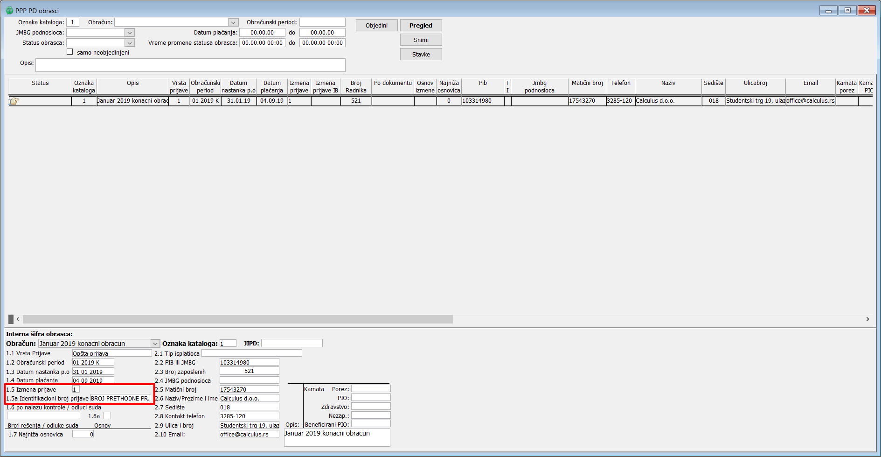Click the Beneficirani PIO field

click(371, 424)
